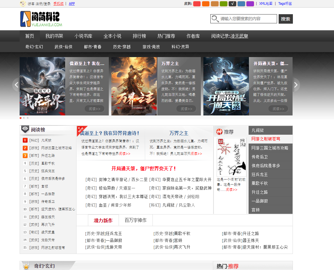334x270 pixels.
Task: Select the second carousel pagination dot
Action: pos(24,118)
